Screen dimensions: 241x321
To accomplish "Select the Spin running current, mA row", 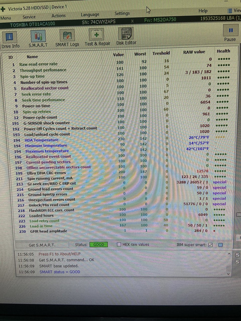I will 121,177.
